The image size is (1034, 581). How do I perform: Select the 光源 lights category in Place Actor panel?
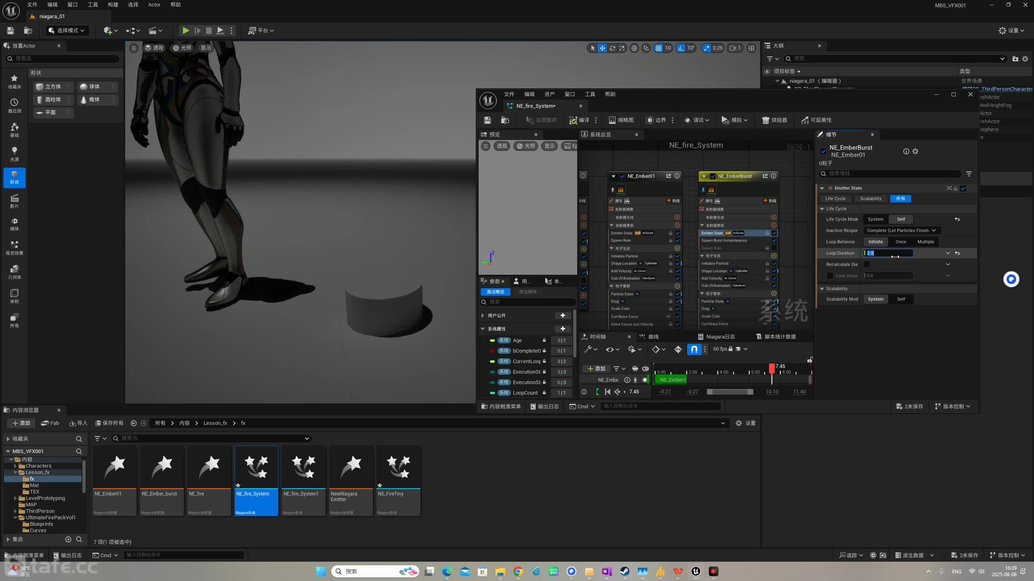(15, 154)
